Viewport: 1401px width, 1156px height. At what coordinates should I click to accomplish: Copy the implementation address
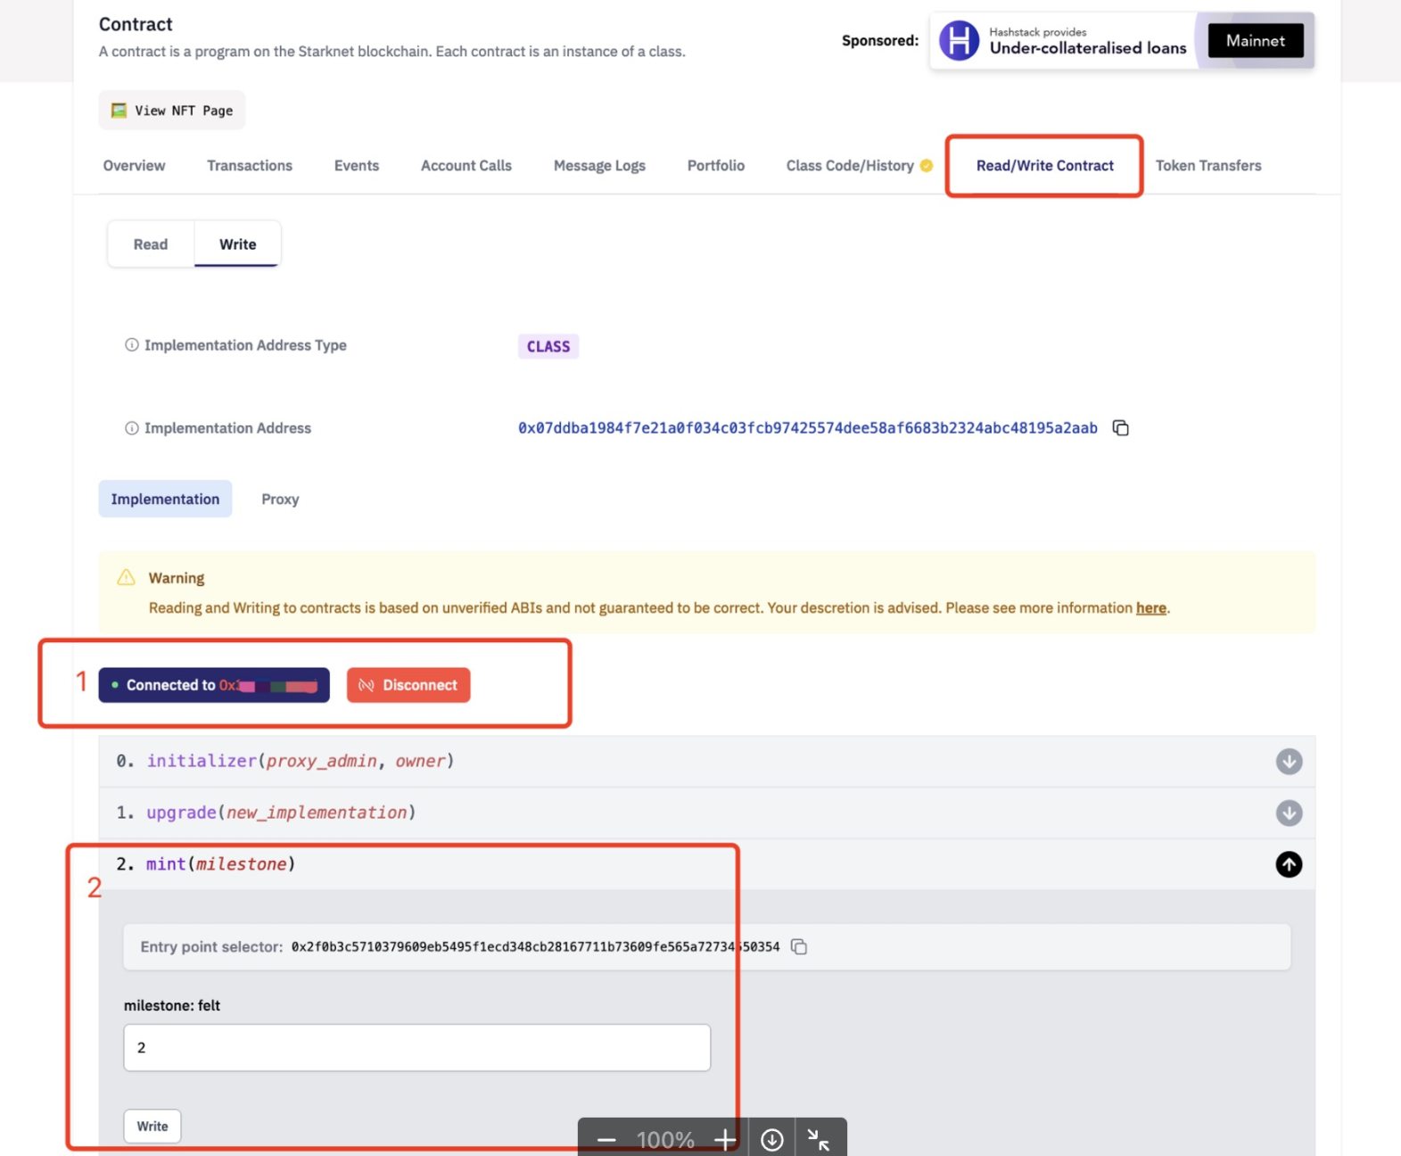pos(1121,428)
